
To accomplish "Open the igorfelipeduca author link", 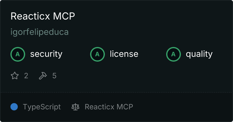I will (40, 32).
